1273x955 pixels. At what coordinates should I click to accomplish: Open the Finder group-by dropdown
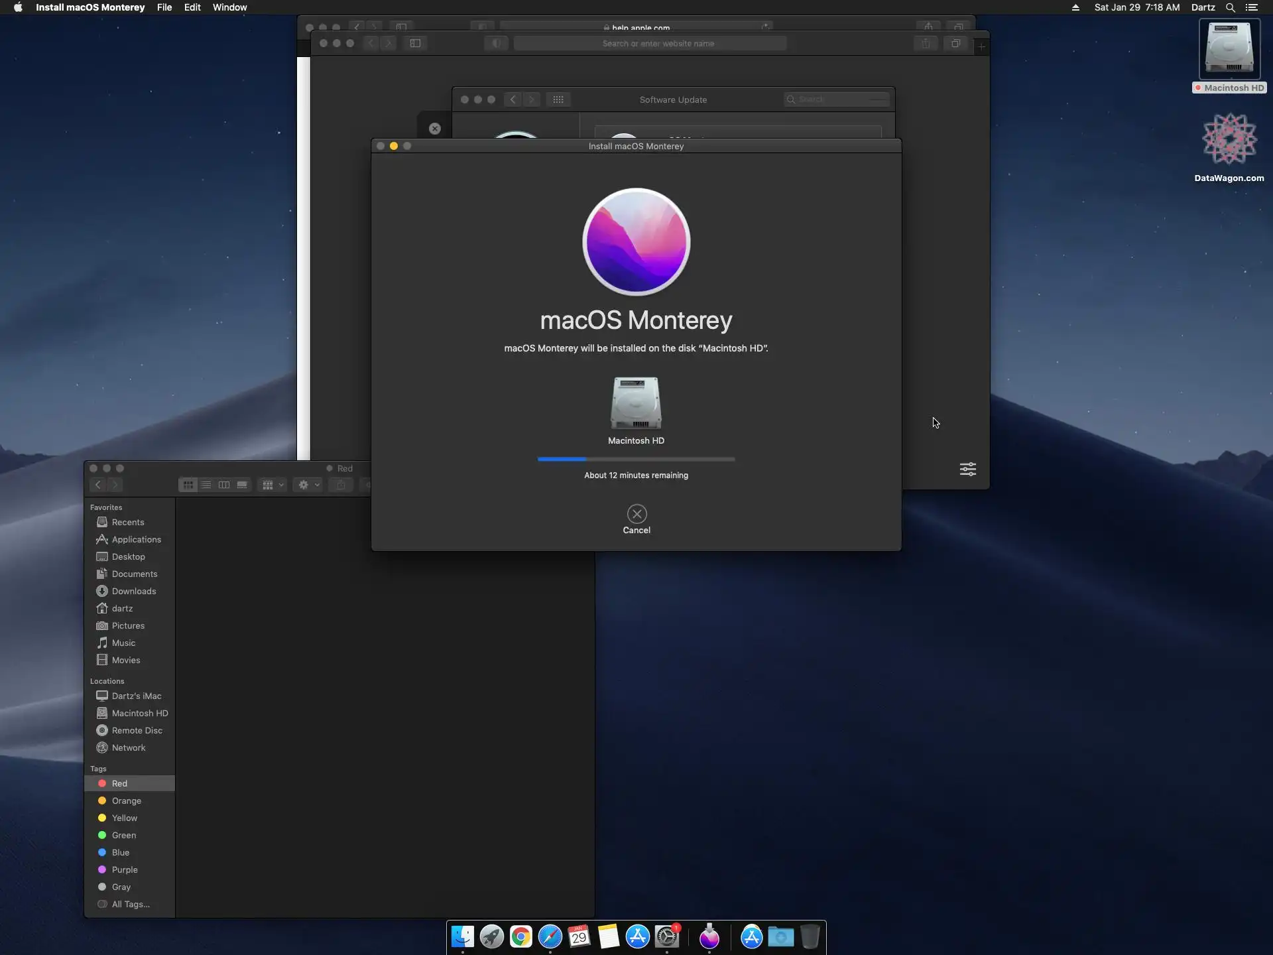pyautogui.click(x=273, y=485)
